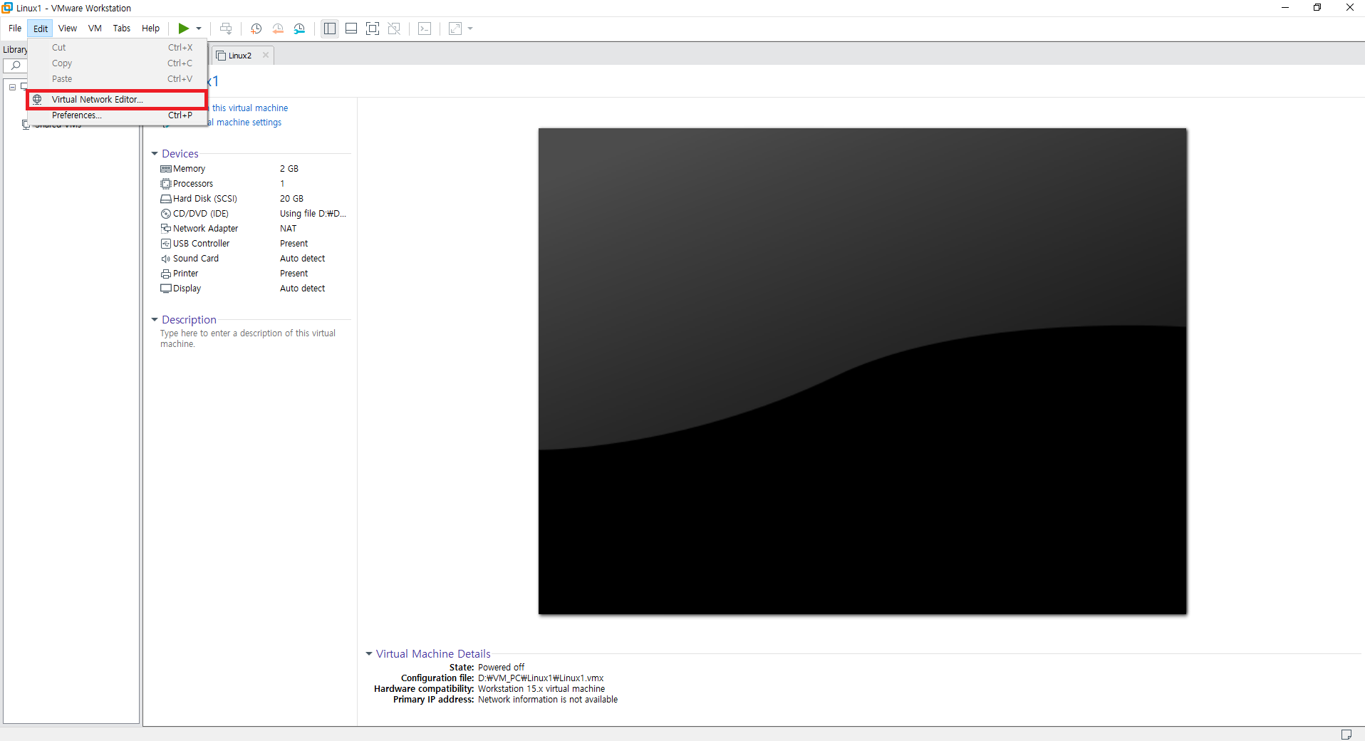Collapse the Description section
The width and height of the screenshot is (1365, 741).
tap(155, 320)
